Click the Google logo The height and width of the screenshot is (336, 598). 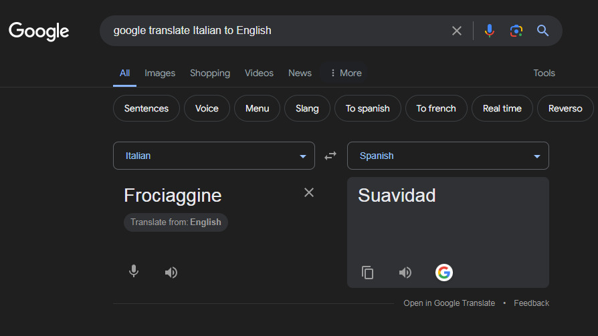39,31
